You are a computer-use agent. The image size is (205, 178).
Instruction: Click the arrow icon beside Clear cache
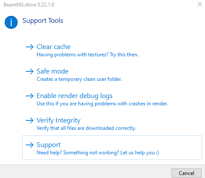coord(30,47)
